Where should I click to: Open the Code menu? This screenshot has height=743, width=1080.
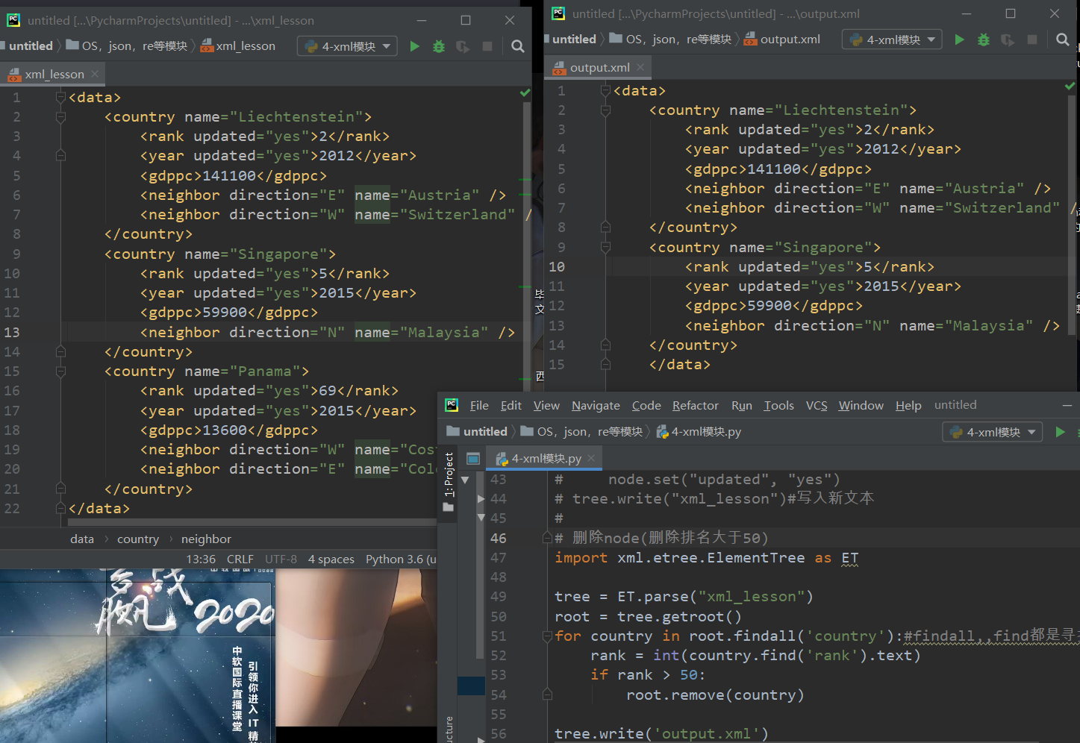pos(646,405)
